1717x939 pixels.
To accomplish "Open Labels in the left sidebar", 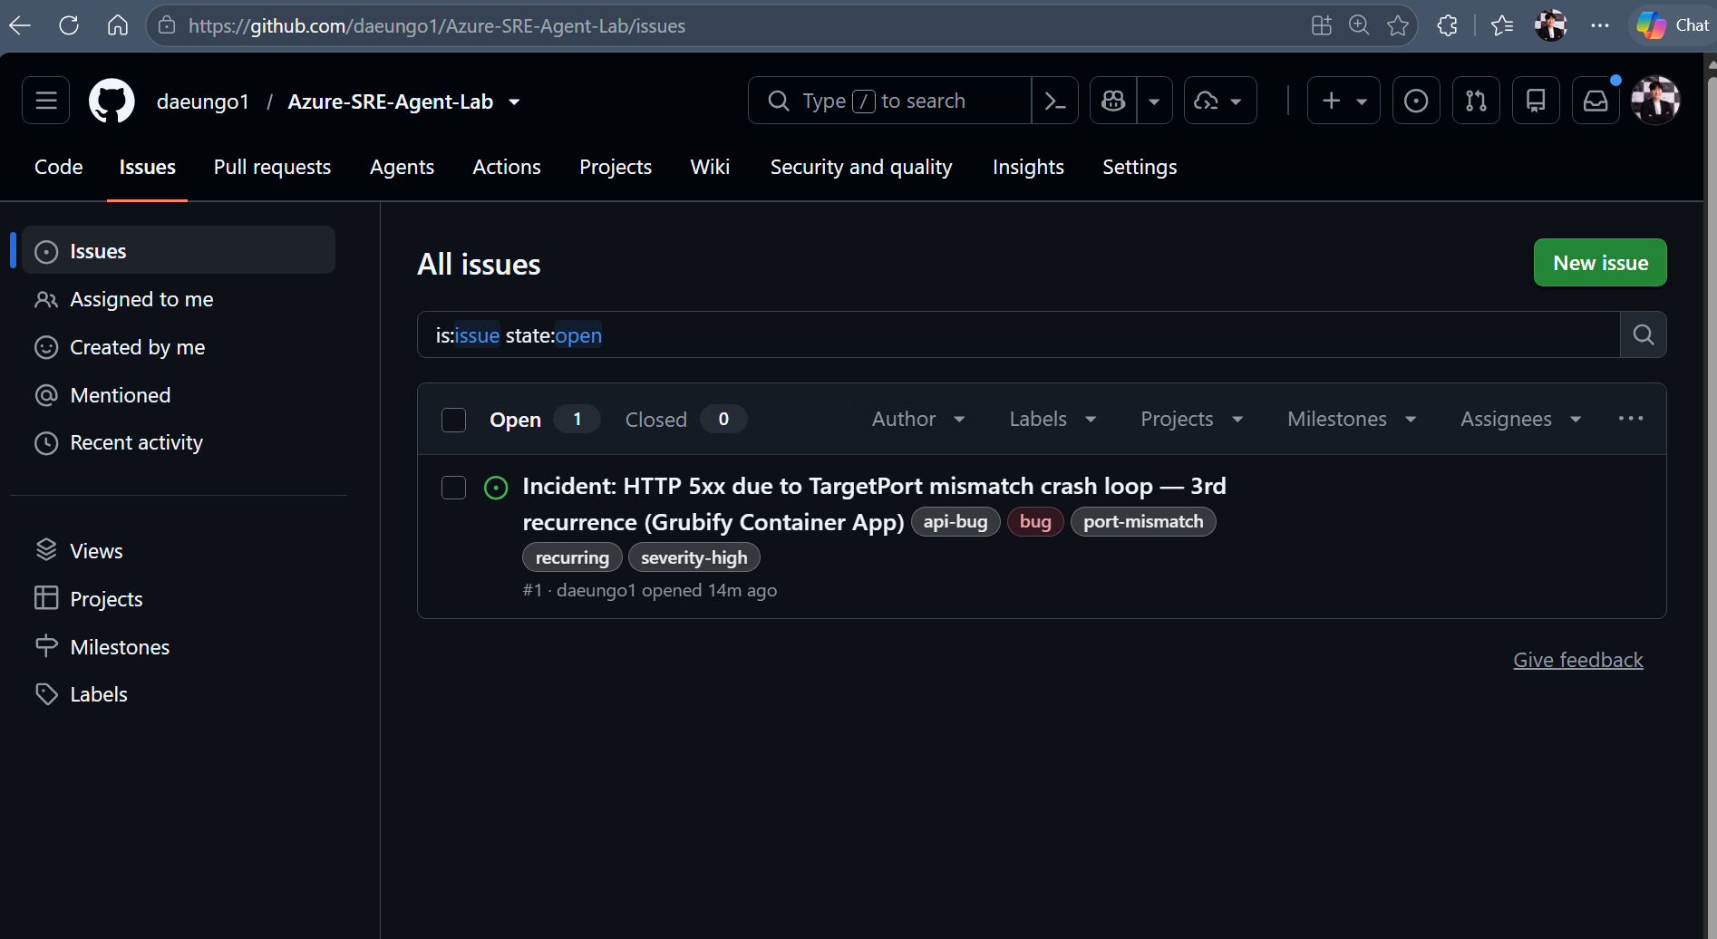I will click(x=179, y=694).
